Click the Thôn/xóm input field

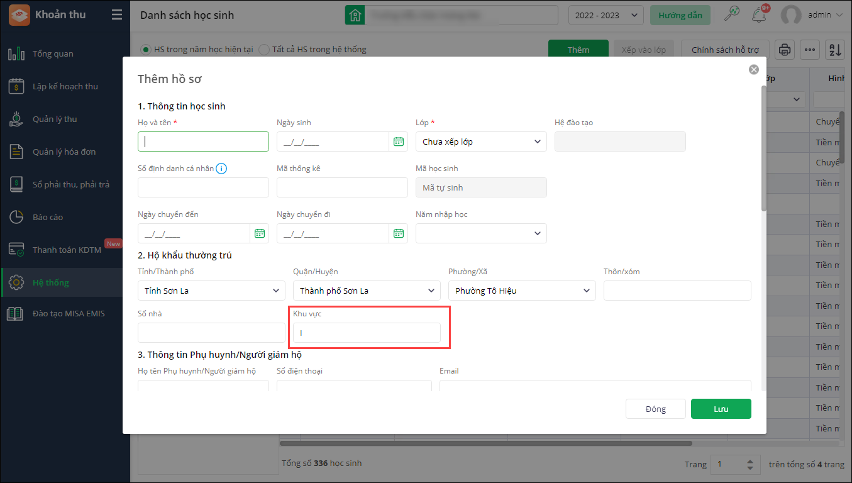pos(677,291)
